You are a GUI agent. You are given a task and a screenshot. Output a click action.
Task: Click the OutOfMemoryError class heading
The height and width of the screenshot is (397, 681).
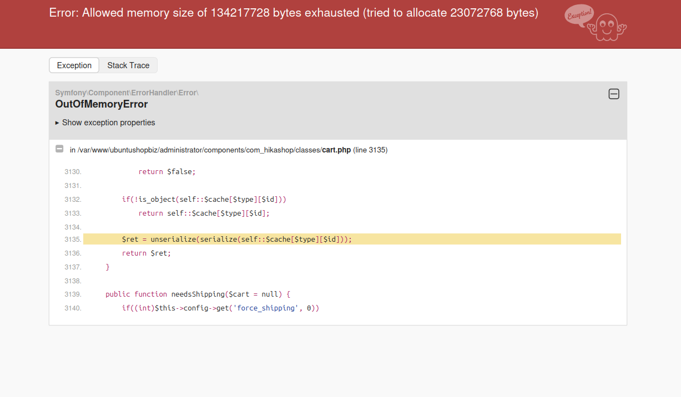click(102, 104)
